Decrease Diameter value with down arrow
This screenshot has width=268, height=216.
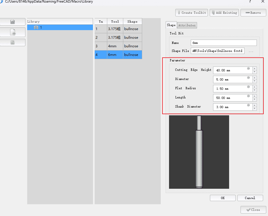pos(255,81)
